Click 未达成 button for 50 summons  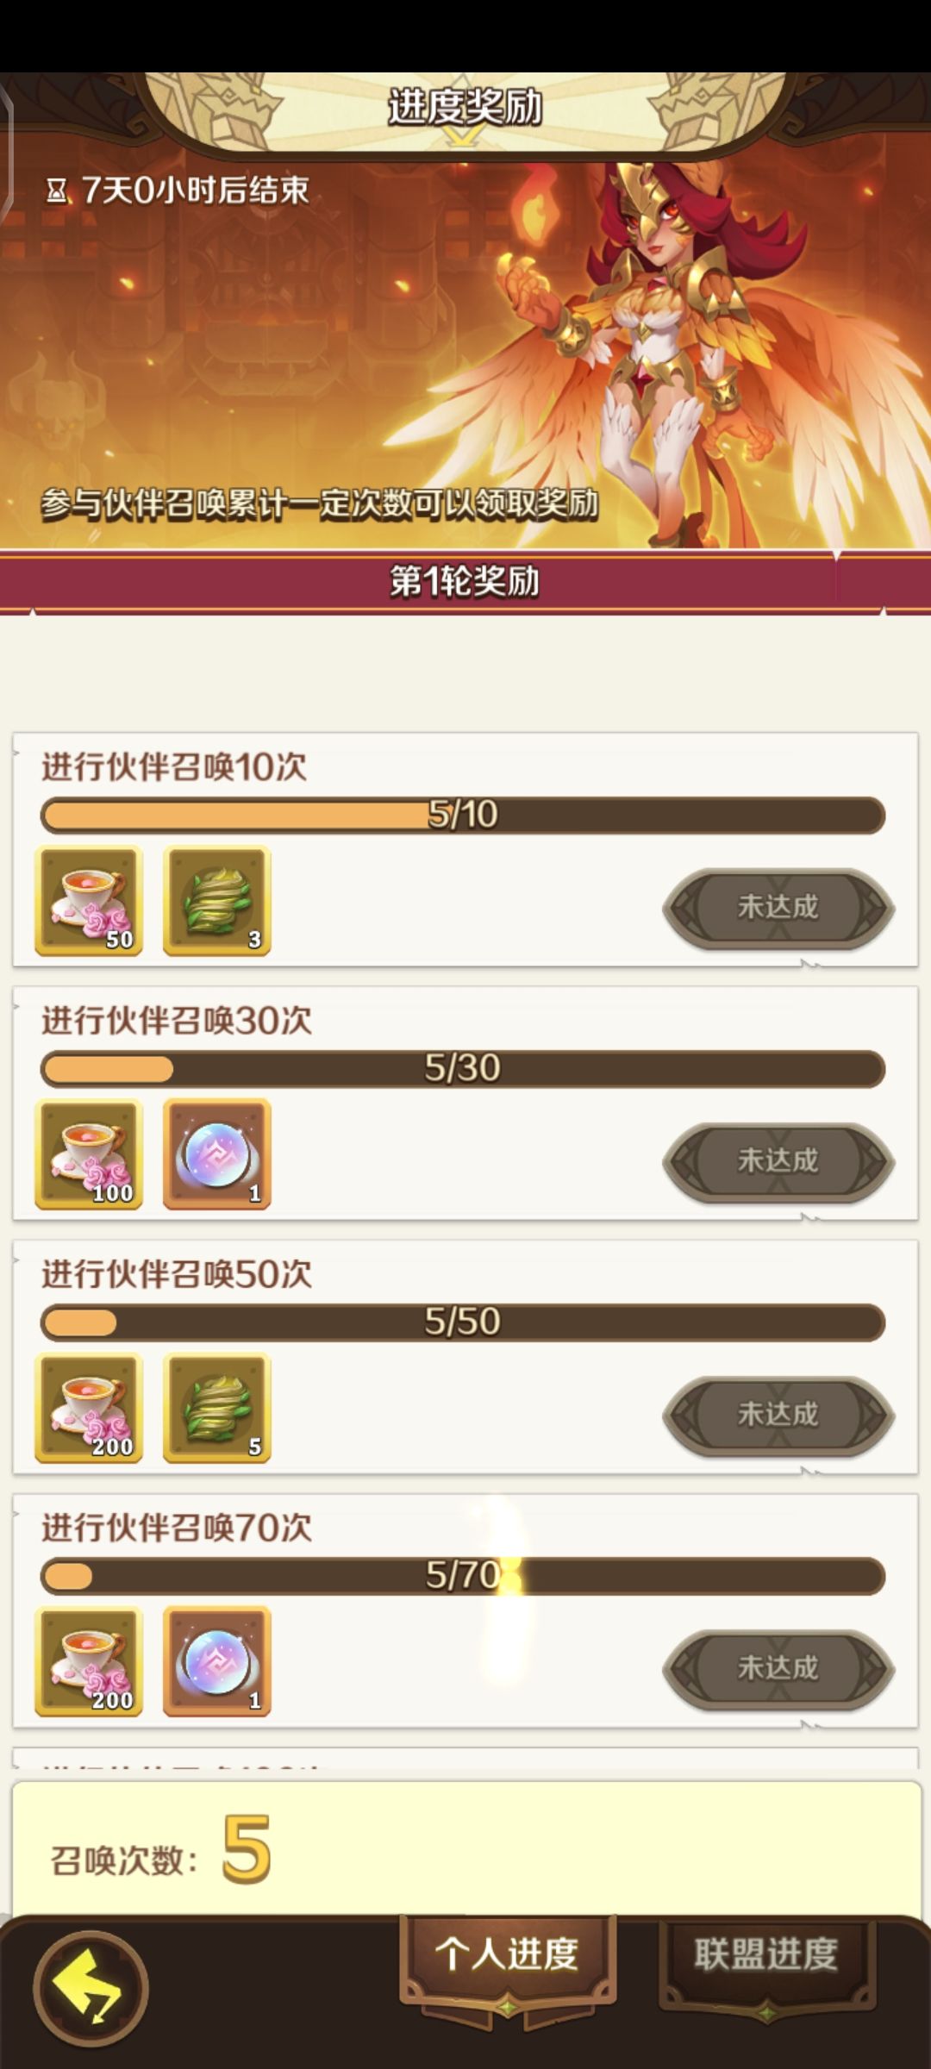click(778, 1415)
